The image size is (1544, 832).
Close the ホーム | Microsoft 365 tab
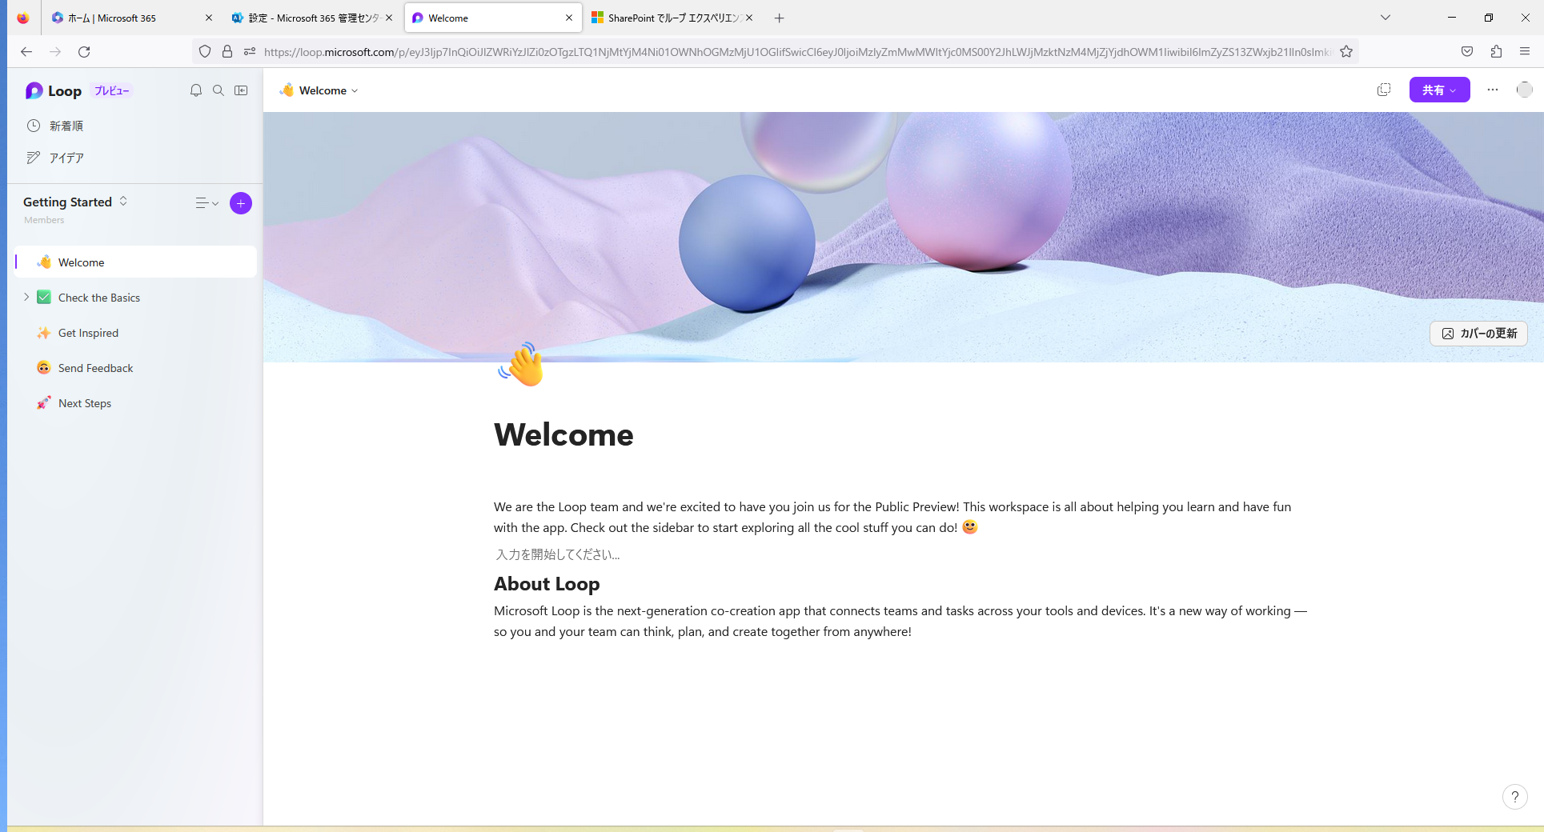click(209, 18)
